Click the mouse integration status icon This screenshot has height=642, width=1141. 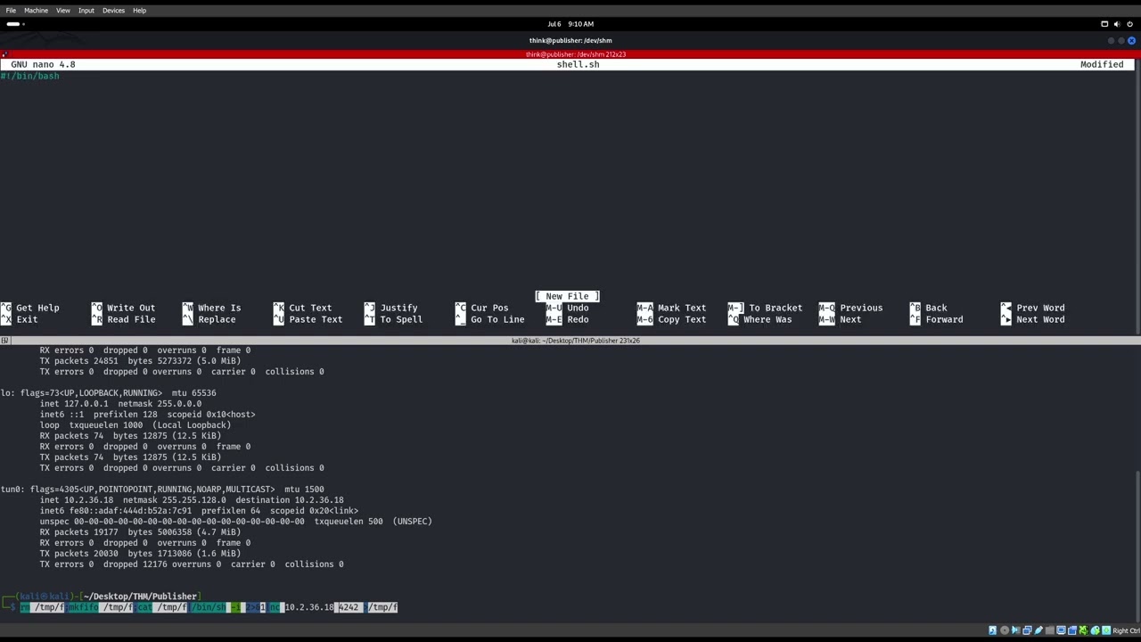pyautogui.click(x=1096, y=630)
